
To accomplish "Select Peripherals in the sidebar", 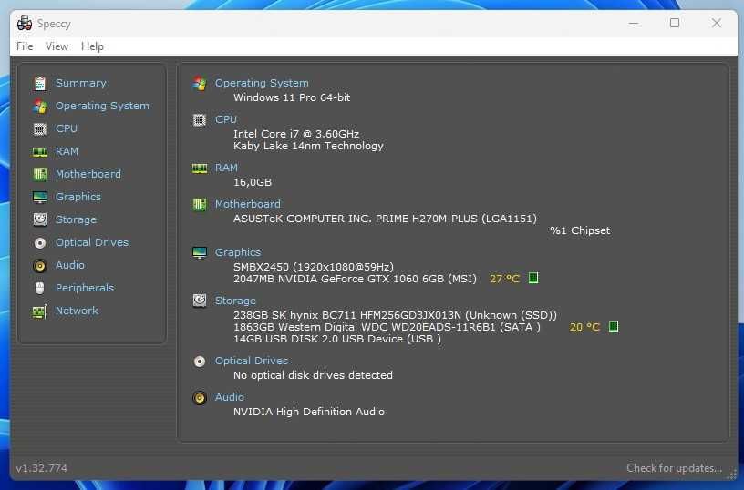I will click(x=85, y=288).
